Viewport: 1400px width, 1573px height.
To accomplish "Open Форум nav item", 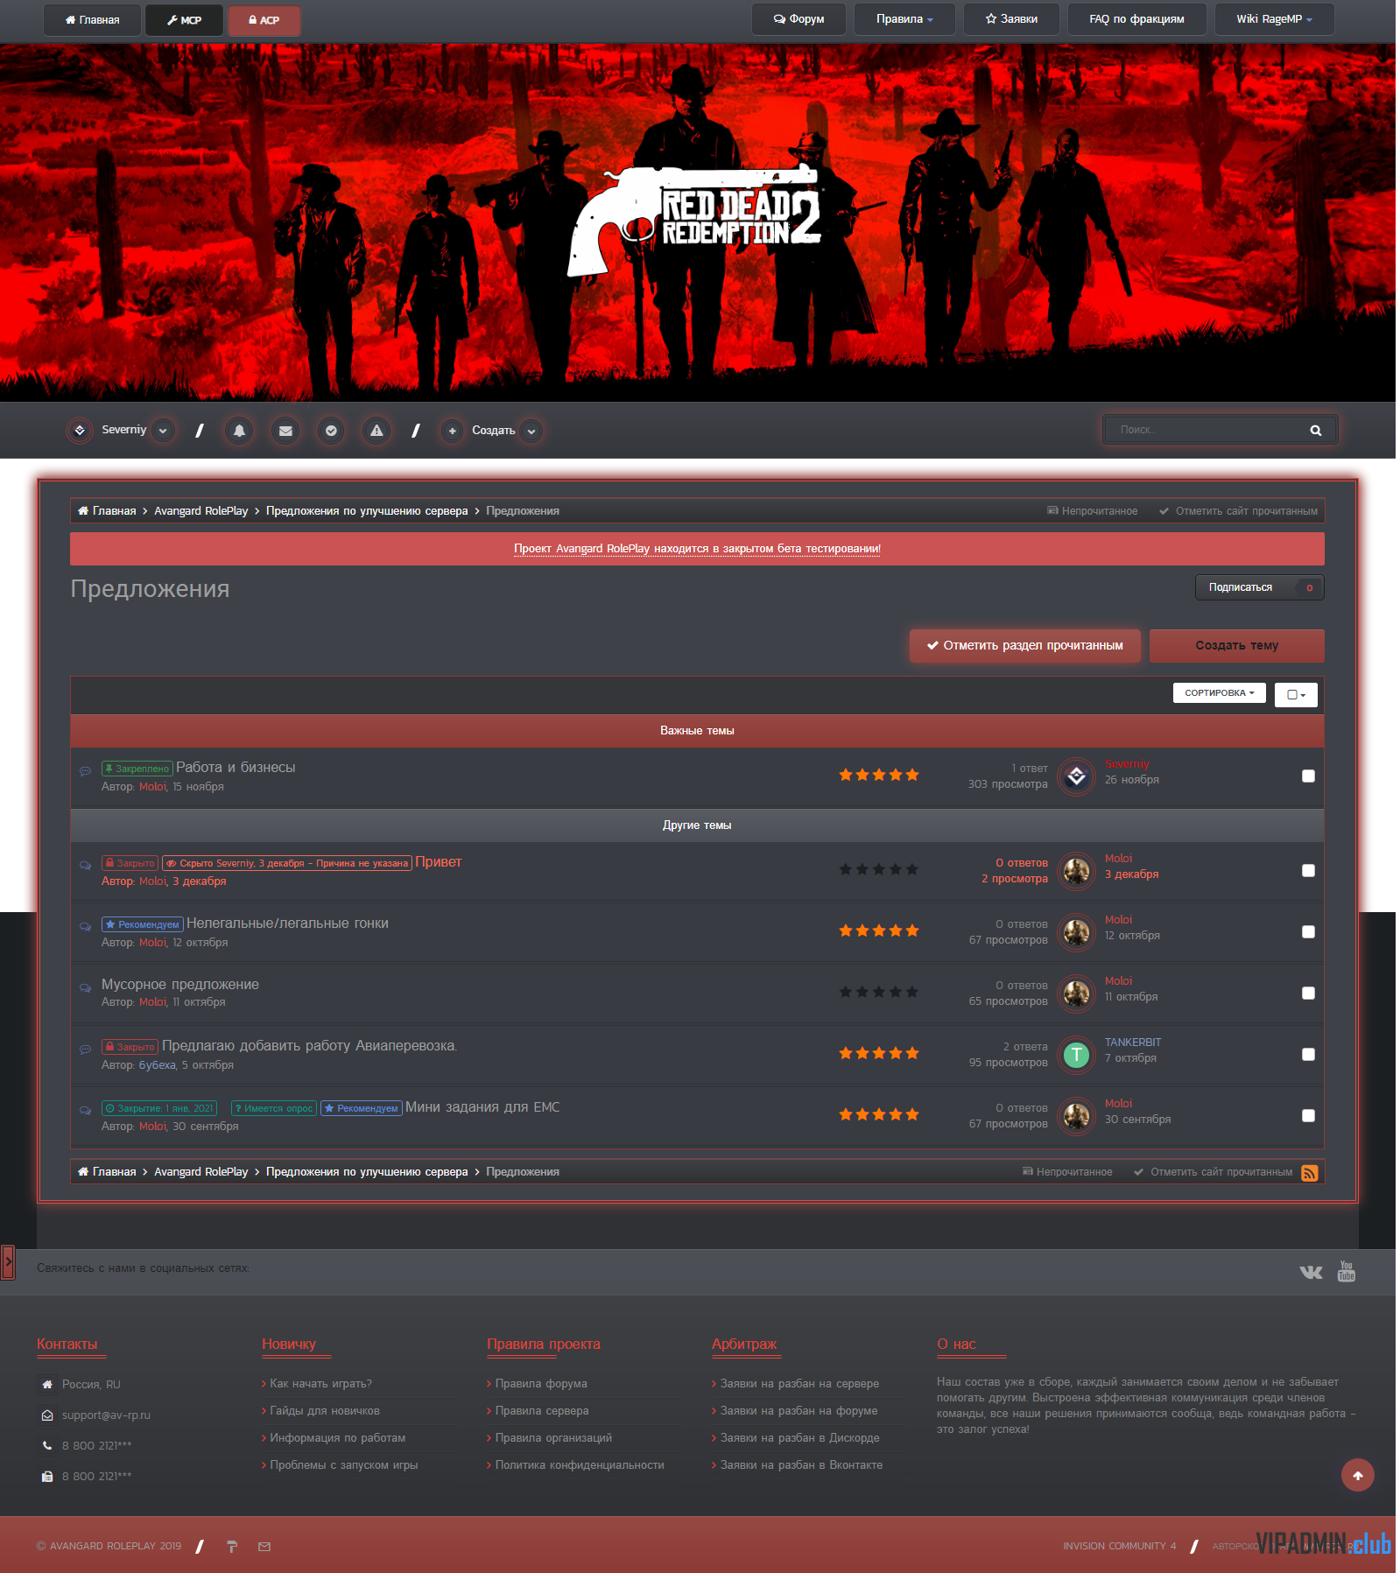I will 798,19.
